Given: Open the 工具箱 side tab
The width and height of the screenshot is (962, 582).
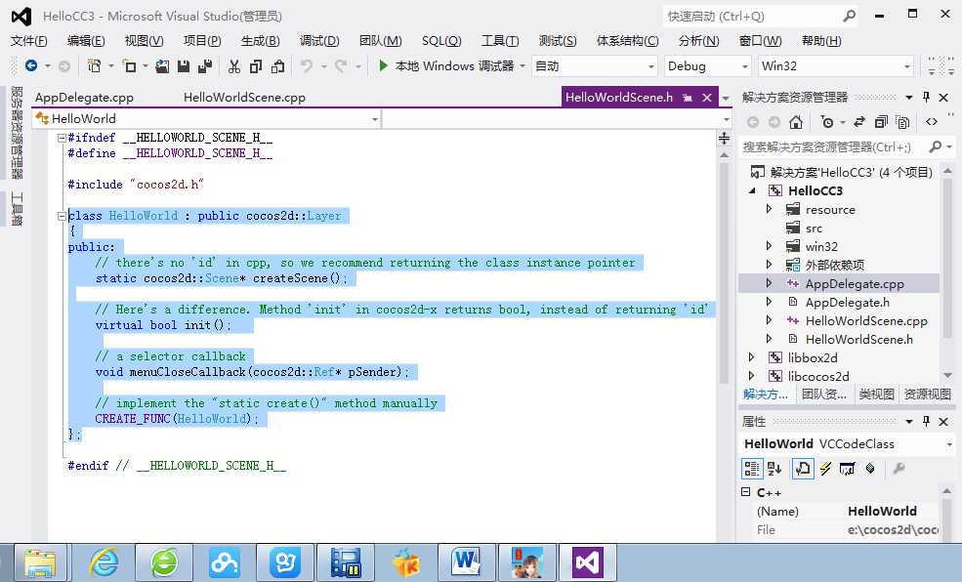Looking at the screenshot, I should point(17,209).
